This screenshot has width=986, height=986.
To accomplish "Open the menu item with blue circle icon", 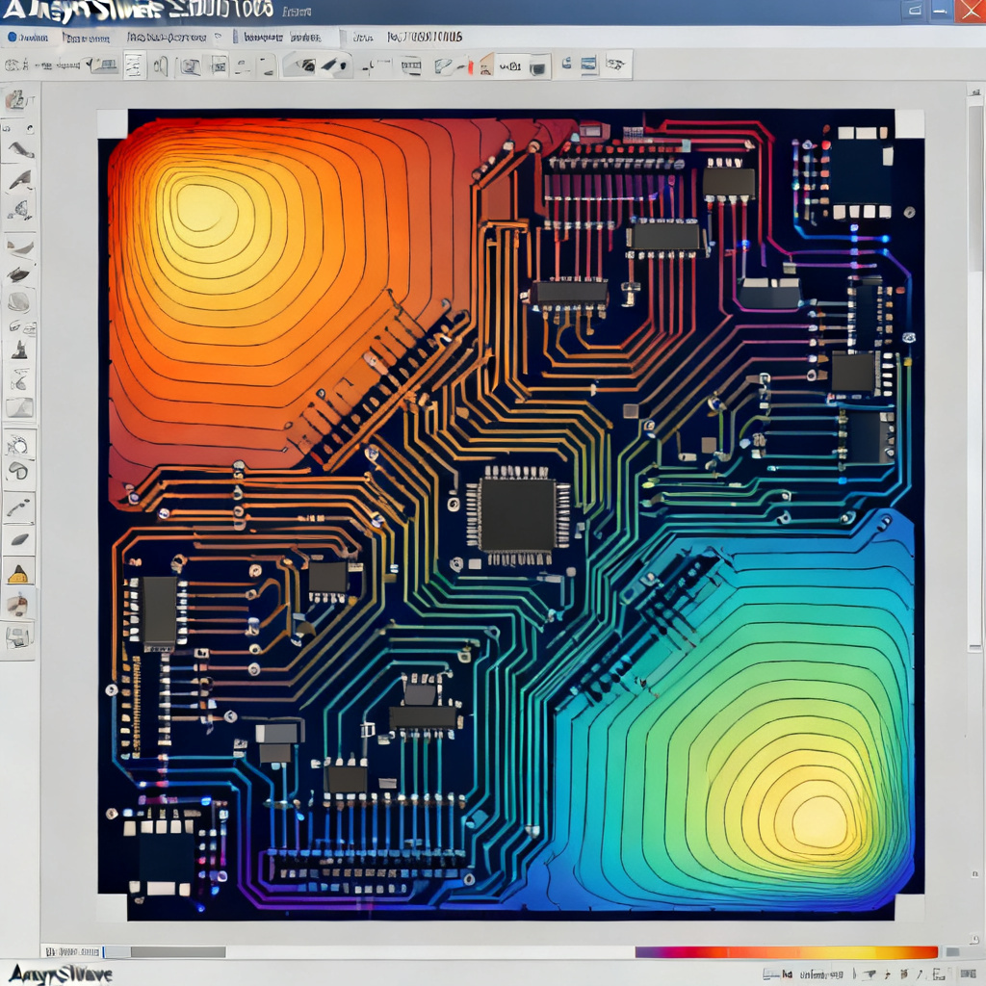I will pos(28,38).
